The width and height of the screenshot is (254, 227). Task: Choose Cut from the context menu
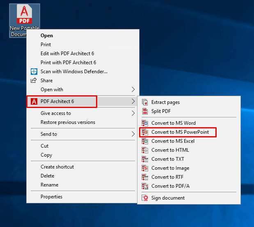tap(82, 146)
